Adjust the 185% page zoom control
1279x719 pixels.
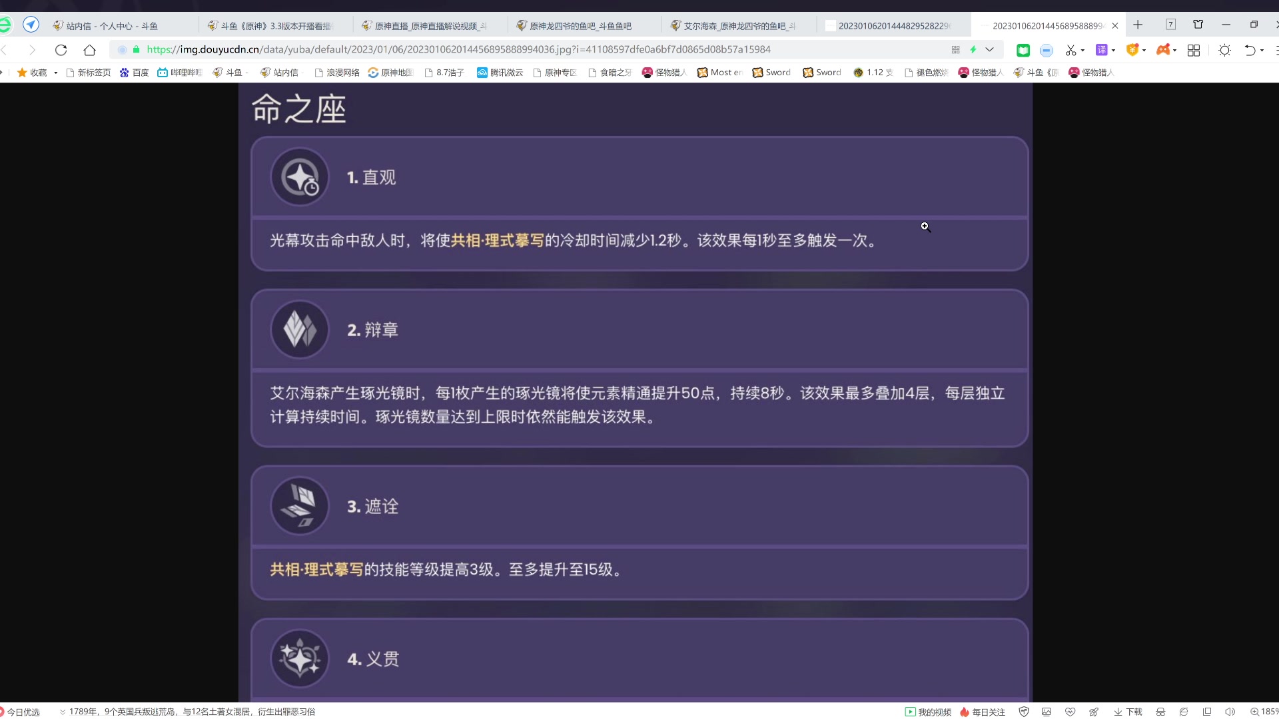1264,712
